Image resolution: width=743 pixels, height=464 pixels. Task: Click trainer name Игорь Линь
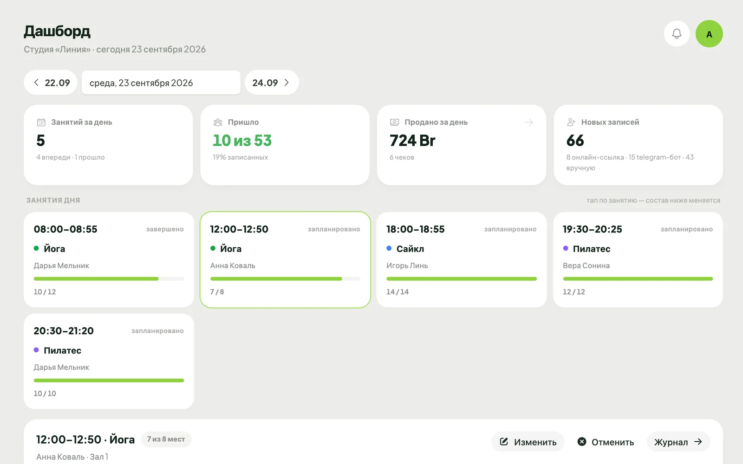click(x=407, y=265)
